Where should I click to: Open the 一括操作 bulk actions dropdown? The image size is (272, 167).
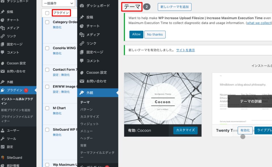[x=58, y=3]
